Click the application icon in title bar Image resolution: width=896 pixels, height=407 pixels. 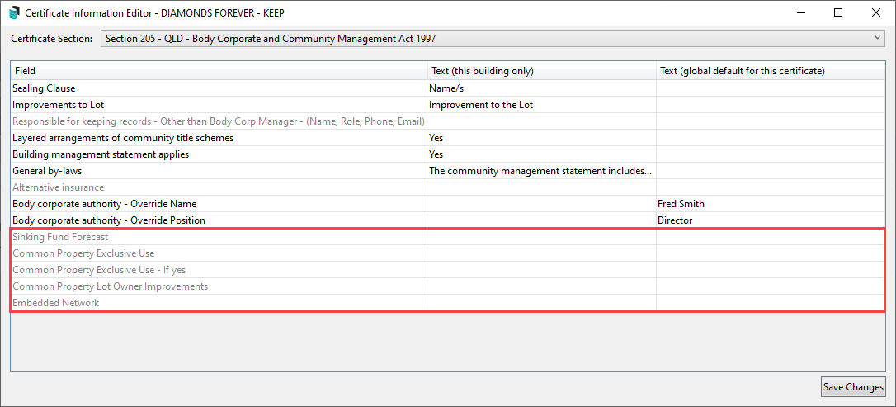14,13
